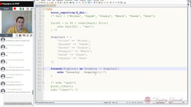Open Find dialog with binoculars icon
The height and width of the screenshot is (107, 191).
point(70,2)
